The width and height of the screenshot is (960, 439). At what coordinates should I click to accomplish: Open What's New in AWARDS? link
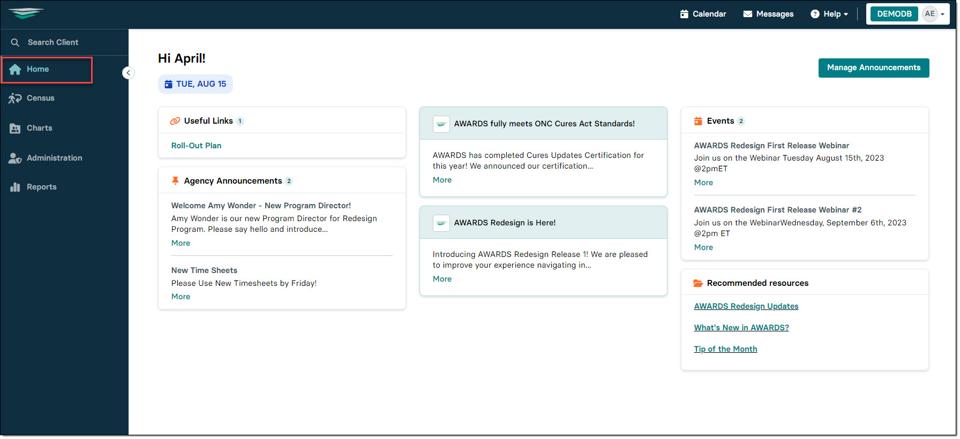pyautogui.click(x=741, y=328)
